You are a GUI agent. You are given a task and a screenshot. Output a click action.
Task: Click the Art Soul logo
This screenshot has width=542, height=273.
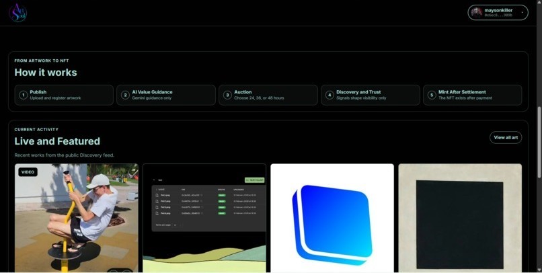coord(18,13)
